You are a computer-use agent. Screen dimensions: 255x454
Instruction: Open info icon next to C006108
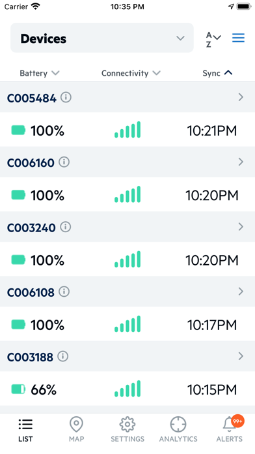click(64, 292)
